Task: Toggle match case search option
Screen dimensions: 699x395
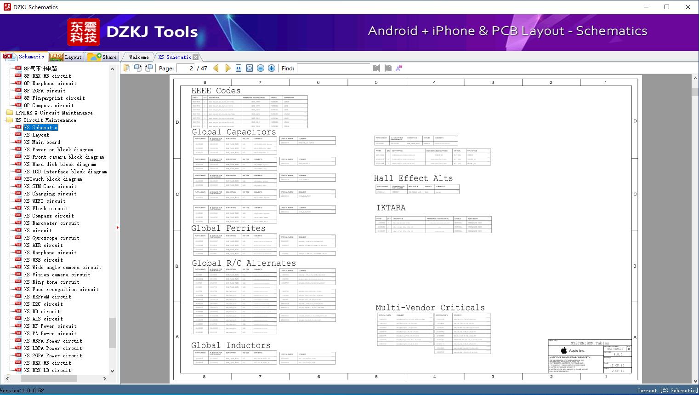Action: click(398, 68)
